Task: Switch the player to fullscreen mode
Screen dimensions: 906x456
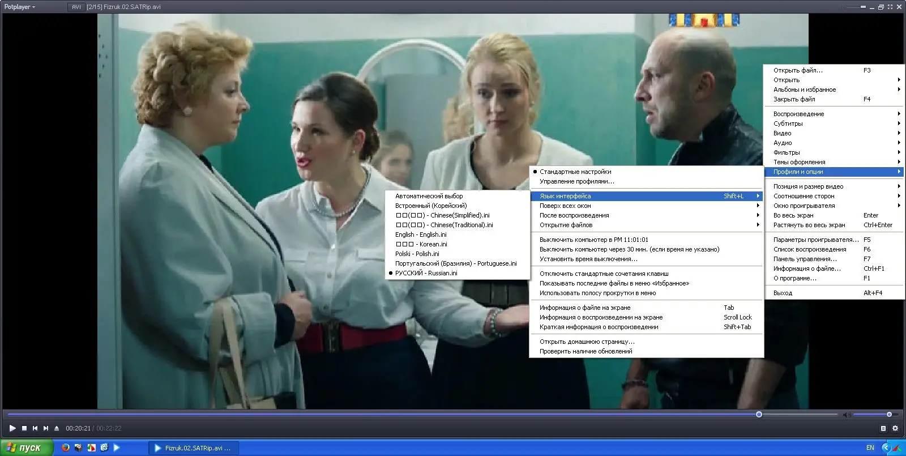Action: tap(890, 7)
